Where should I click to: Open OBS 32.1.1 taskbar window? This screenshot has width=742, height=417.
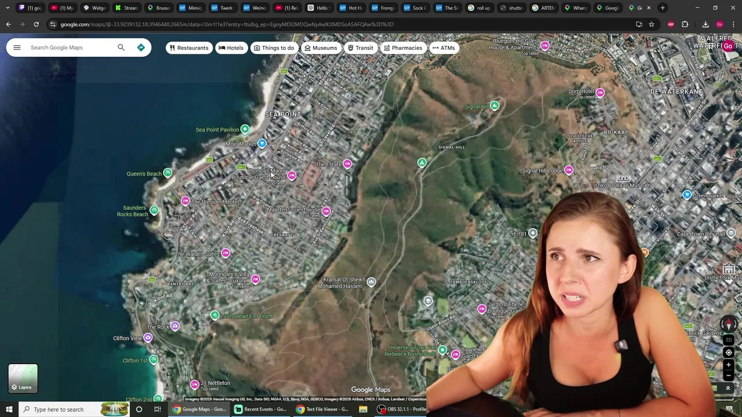401,409
